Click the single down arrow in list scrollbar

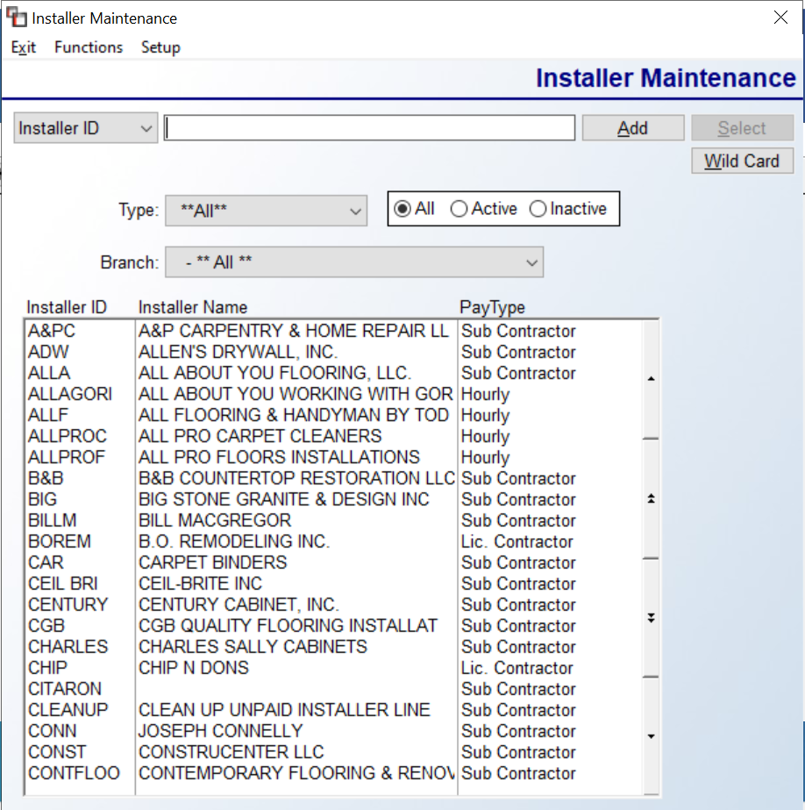point(652,736)
